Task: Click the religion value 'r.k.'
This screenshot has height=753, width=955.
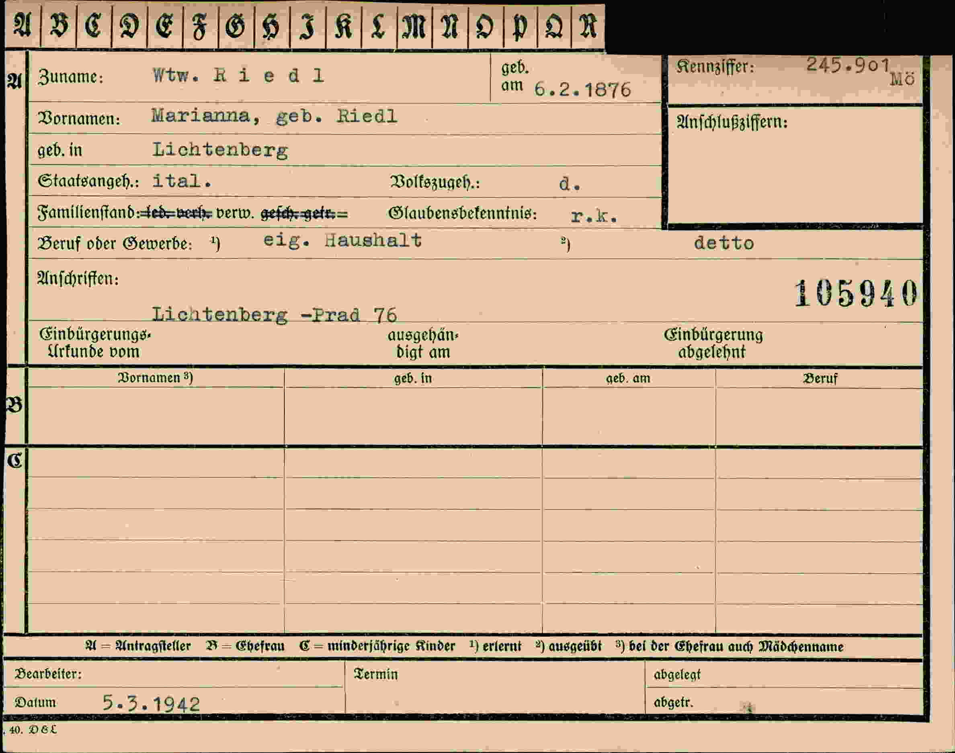Action: pyautogui.click(x=594, y=216)
